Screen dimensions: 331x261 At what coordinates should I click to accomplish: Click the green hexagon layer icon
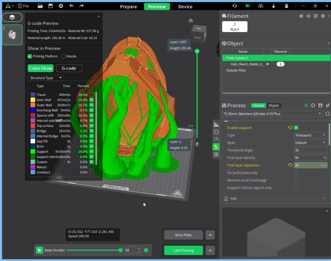146,250
